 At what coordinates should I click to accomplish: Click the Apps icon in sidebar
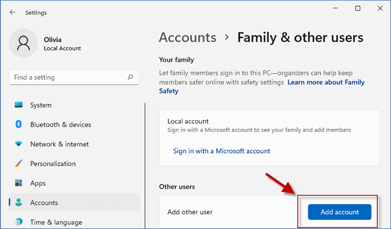click(x=19, y=183)
